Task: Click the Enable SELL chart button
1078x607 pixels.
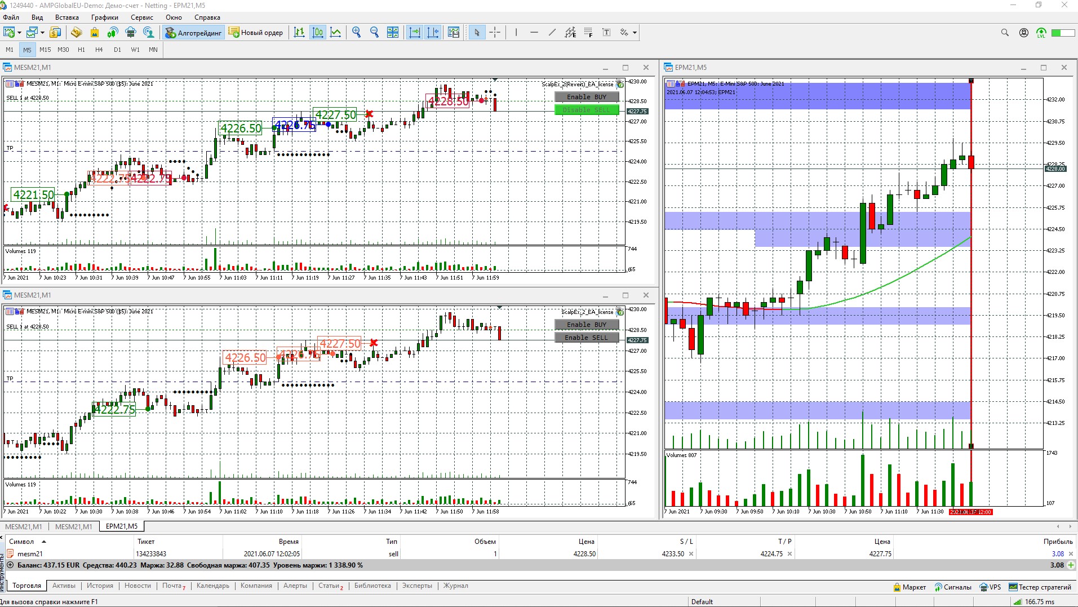Action: click(587, 338)
